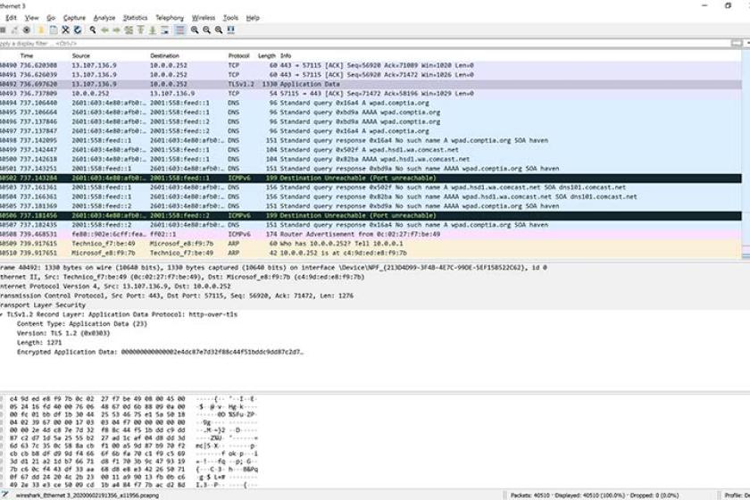Image resolution: width=750 pixels, height=500 pixels.
Task: Select DNS query 0x16a4 A wpad.comptia.org row 737.106440
Action: [371, 103]
